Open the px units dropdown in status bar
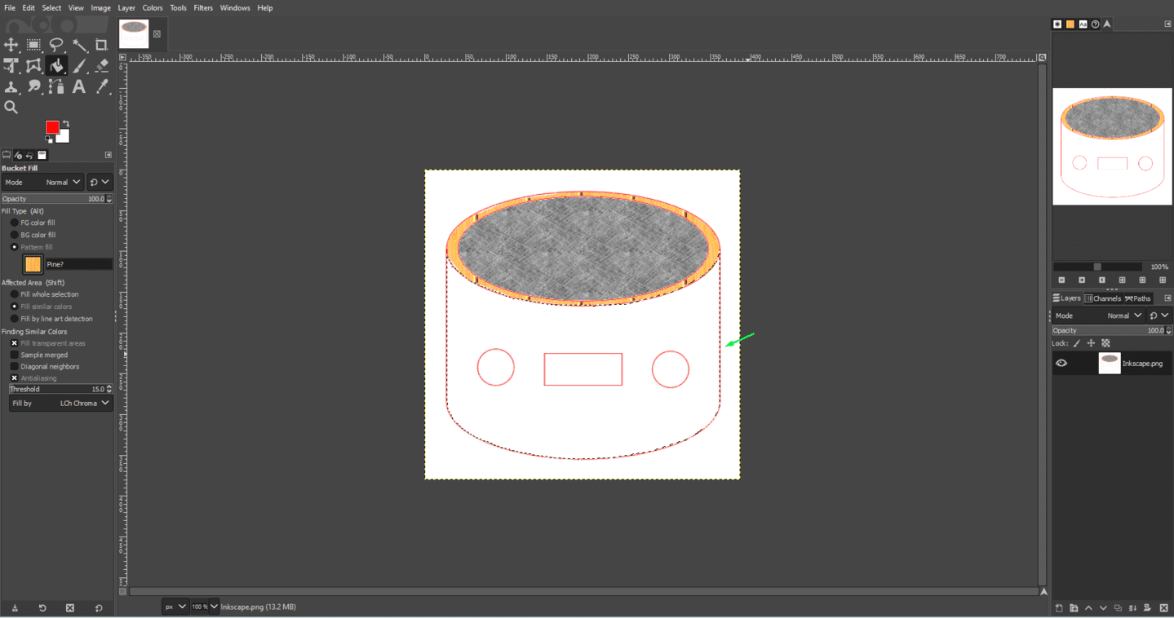The width and height of the screenshot is (1174, 618). point(175,607)
